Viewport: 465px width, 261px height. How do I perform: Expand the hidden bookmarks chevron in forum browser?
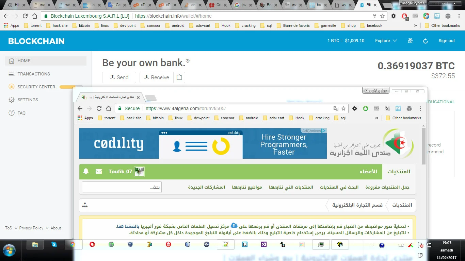pyautogui.click(x=377, y=118)
